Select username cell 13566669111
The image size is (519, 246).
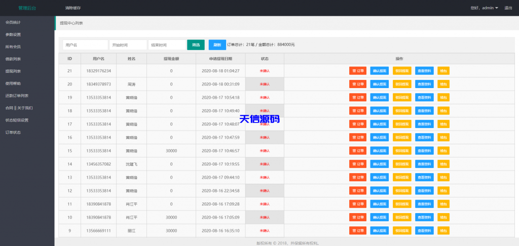coord(99,230)
